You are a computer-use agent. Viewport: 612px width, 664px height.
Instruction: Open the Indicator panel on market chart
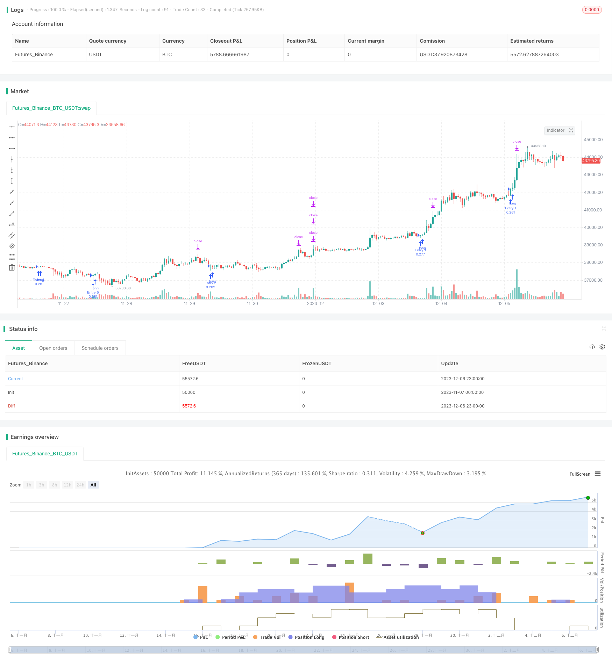[556, 130]
